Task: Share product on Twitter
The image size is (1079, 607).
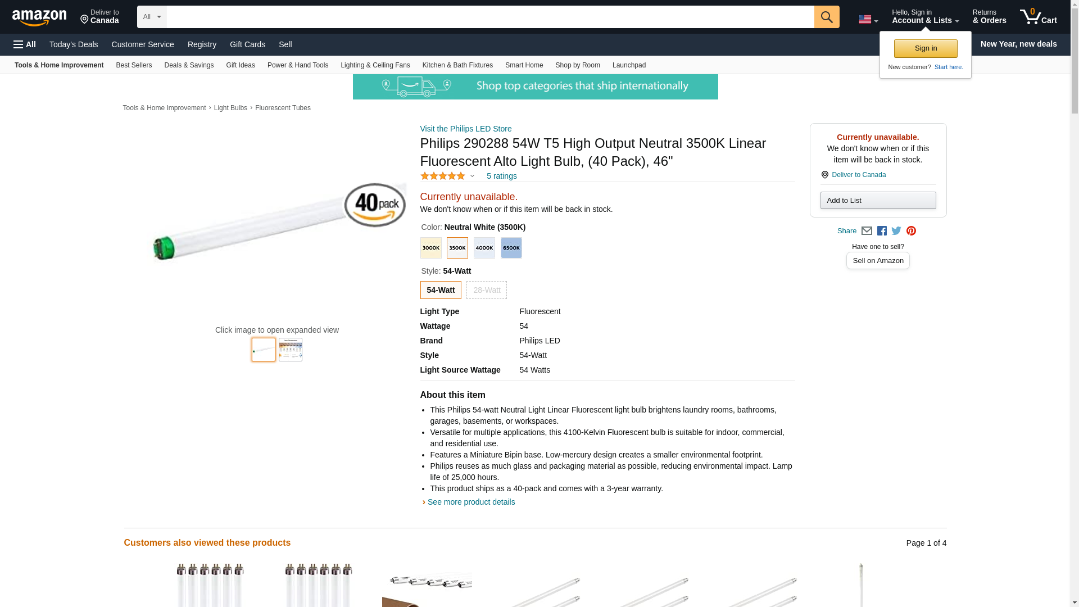Action: tap(896, 231)
